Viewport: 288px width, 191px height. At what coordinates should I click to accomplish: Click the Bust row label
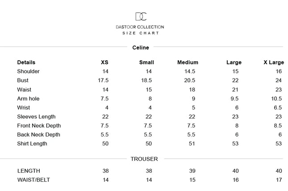(23, 80)
